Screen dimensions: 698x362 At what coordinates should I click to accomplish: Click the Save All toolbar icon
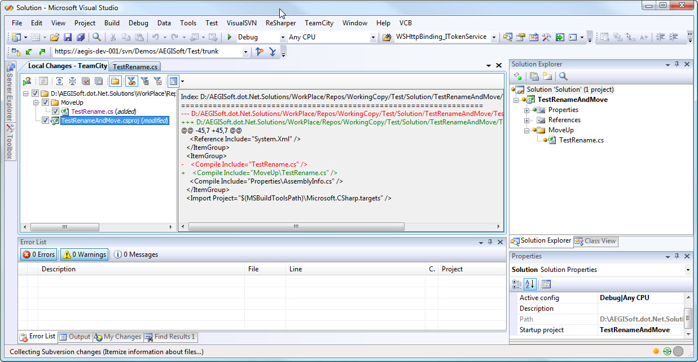tap(80, 37)
